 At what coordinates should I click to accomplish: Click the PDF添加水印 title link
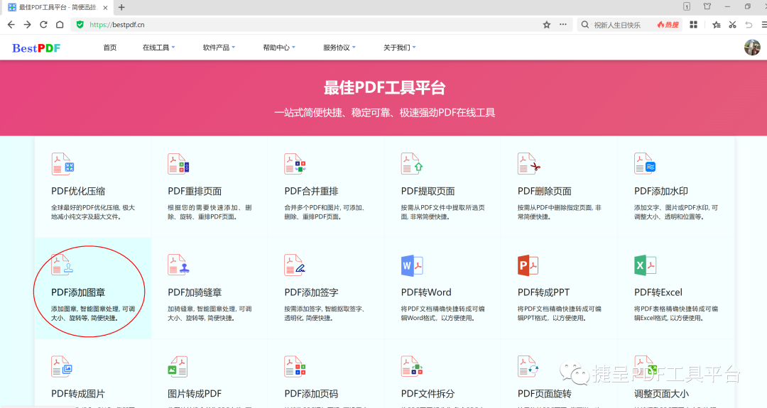pos(661,191)
